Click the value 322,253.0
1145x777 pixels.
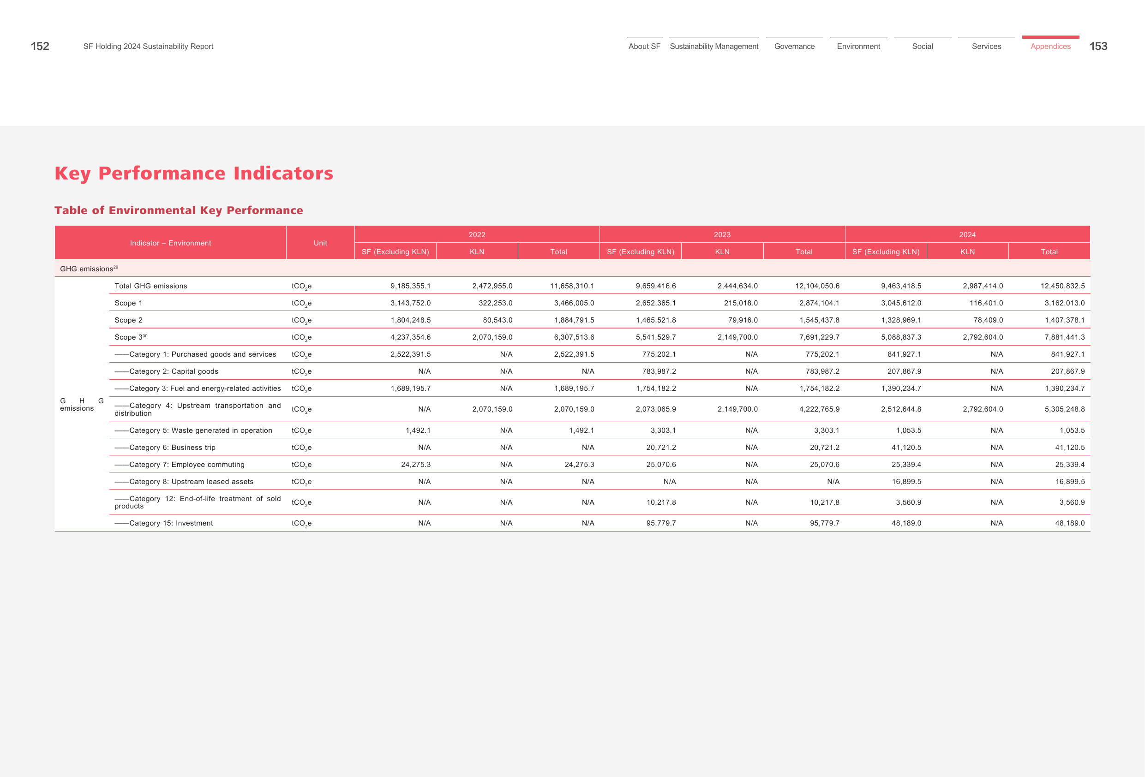point(495,303)
